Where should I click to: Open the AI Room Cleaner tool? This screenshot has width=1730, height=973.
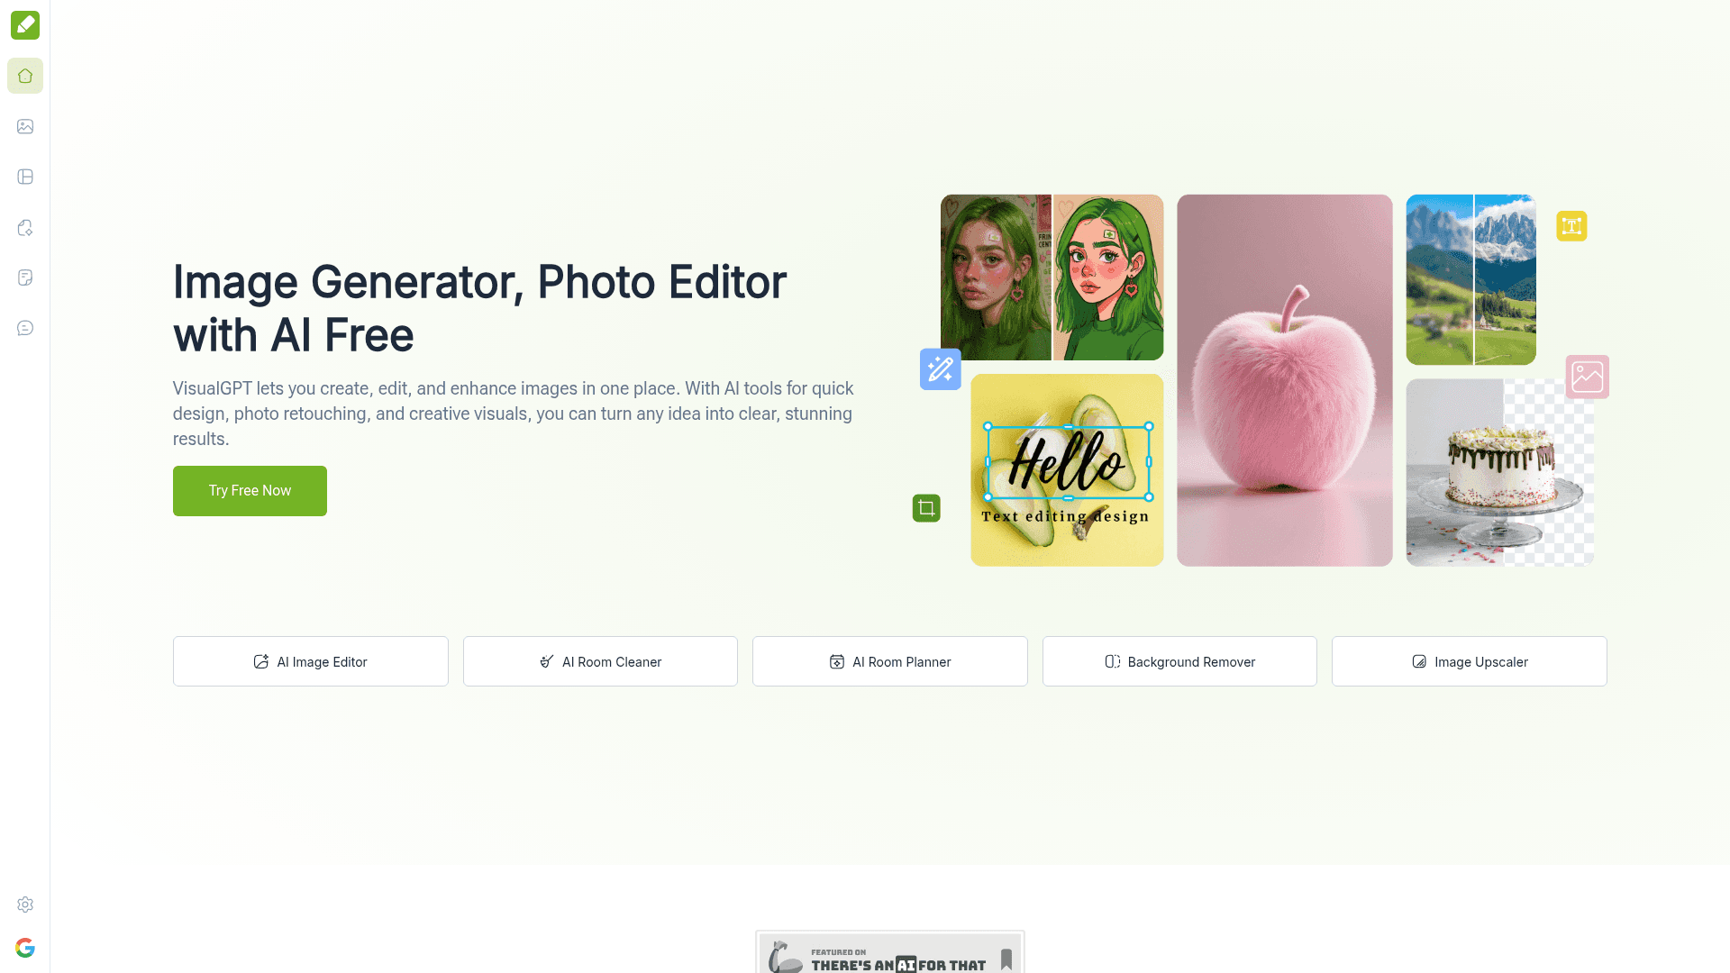600,661
